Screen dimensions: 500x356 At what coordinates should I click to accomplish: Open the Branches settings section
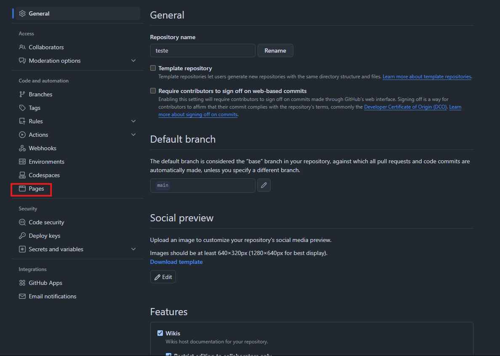pos(78,94)
